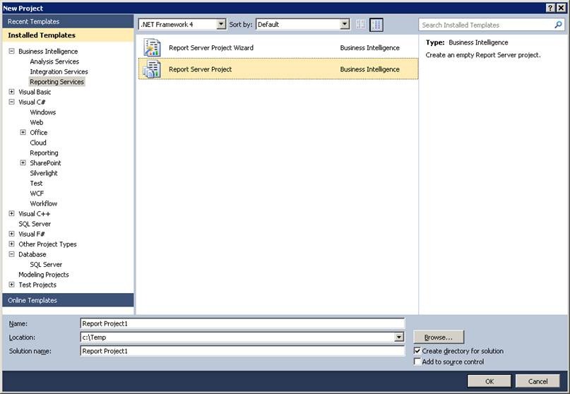Expand the Visual Basic node
This screenshot has height=394, width=570.
click(11, 92)
